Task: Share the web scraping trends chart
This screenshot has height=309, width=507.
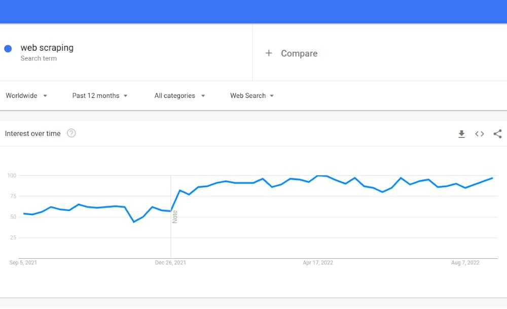Action: point(497,134)
